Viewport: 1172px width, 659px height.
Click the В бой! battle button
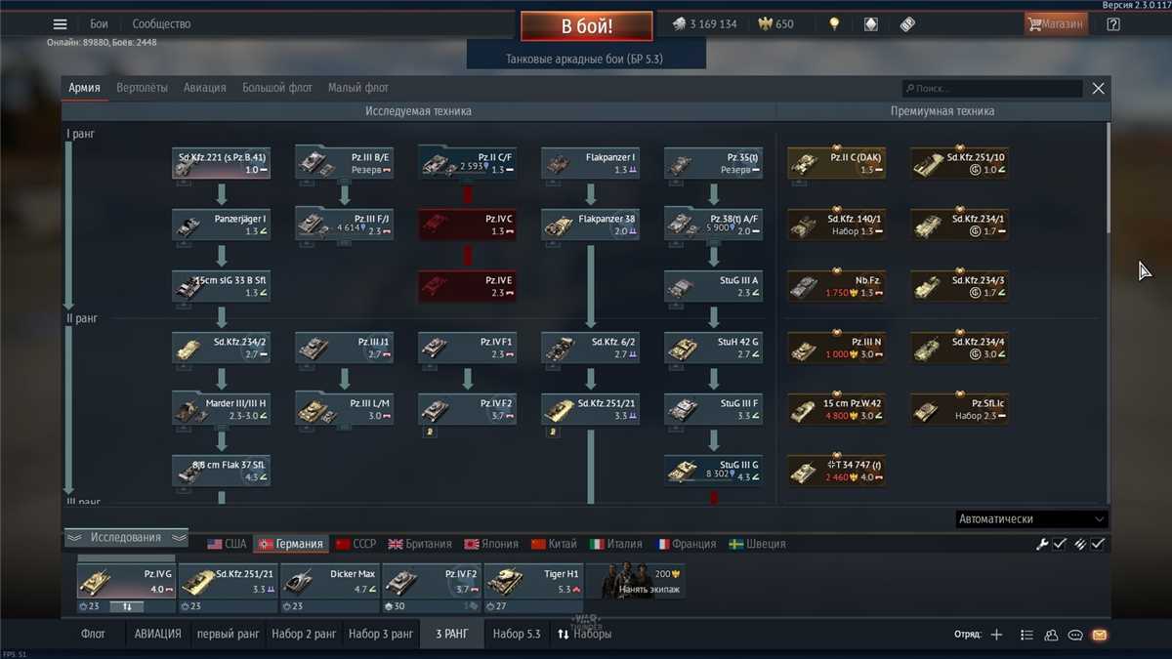[x=586, y=25]
